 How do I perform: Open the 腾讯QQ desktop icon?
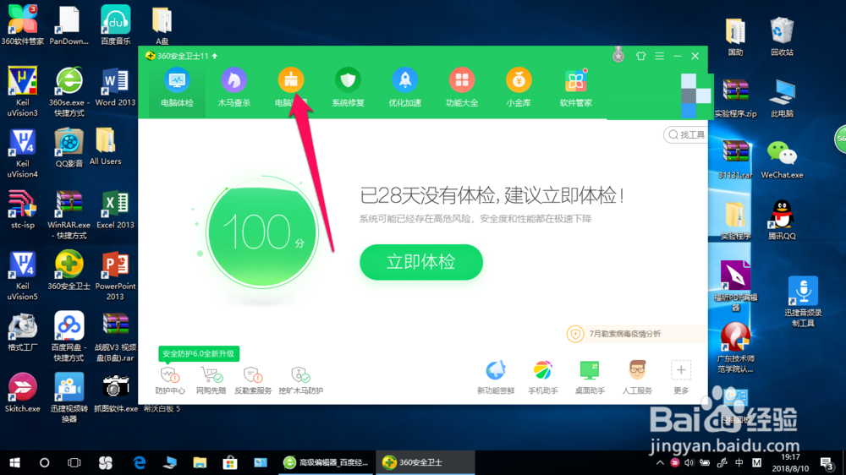click(x=782, y=220)
